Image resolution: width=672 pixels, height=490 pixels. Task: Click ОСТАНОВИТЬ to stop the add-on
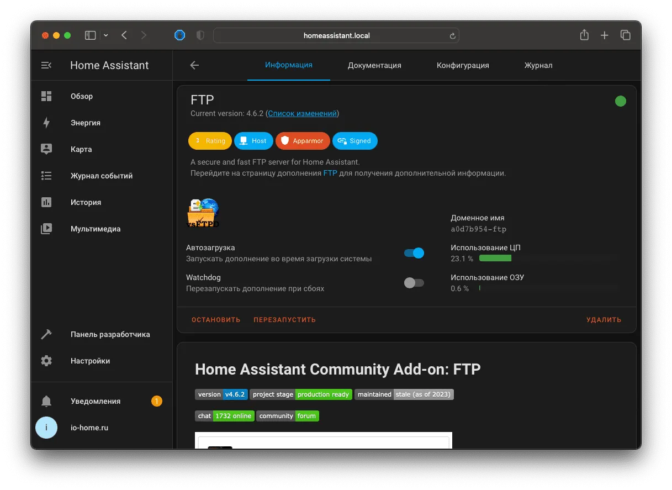click(216, 320)
